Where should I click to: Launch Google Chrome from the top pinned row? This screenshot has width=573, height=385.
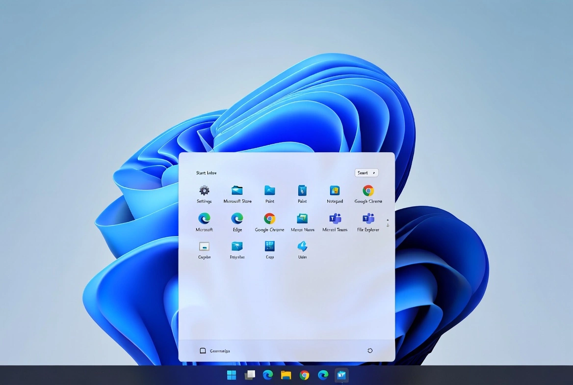click(367, 192)
